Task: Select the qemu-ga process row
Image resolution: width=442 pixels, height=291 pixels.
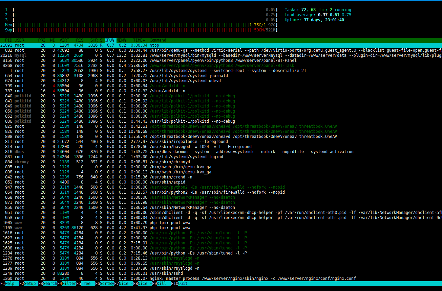Action: point(221,50)
